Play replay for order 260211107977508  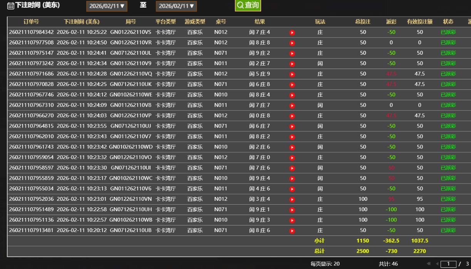coord(292,43)
